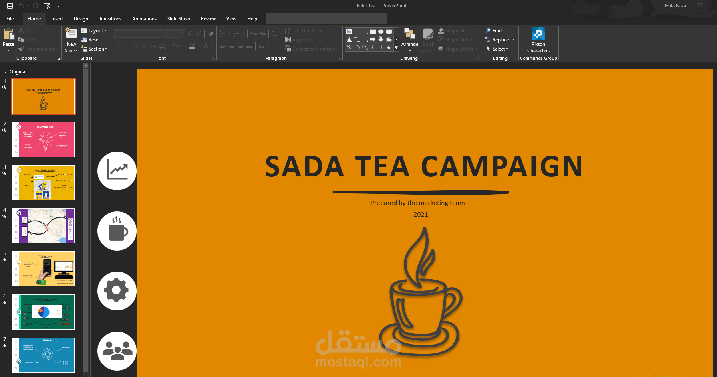Select slide 4 map thumbnail
This screenshot has width=717, height=377.
(44, 226)
